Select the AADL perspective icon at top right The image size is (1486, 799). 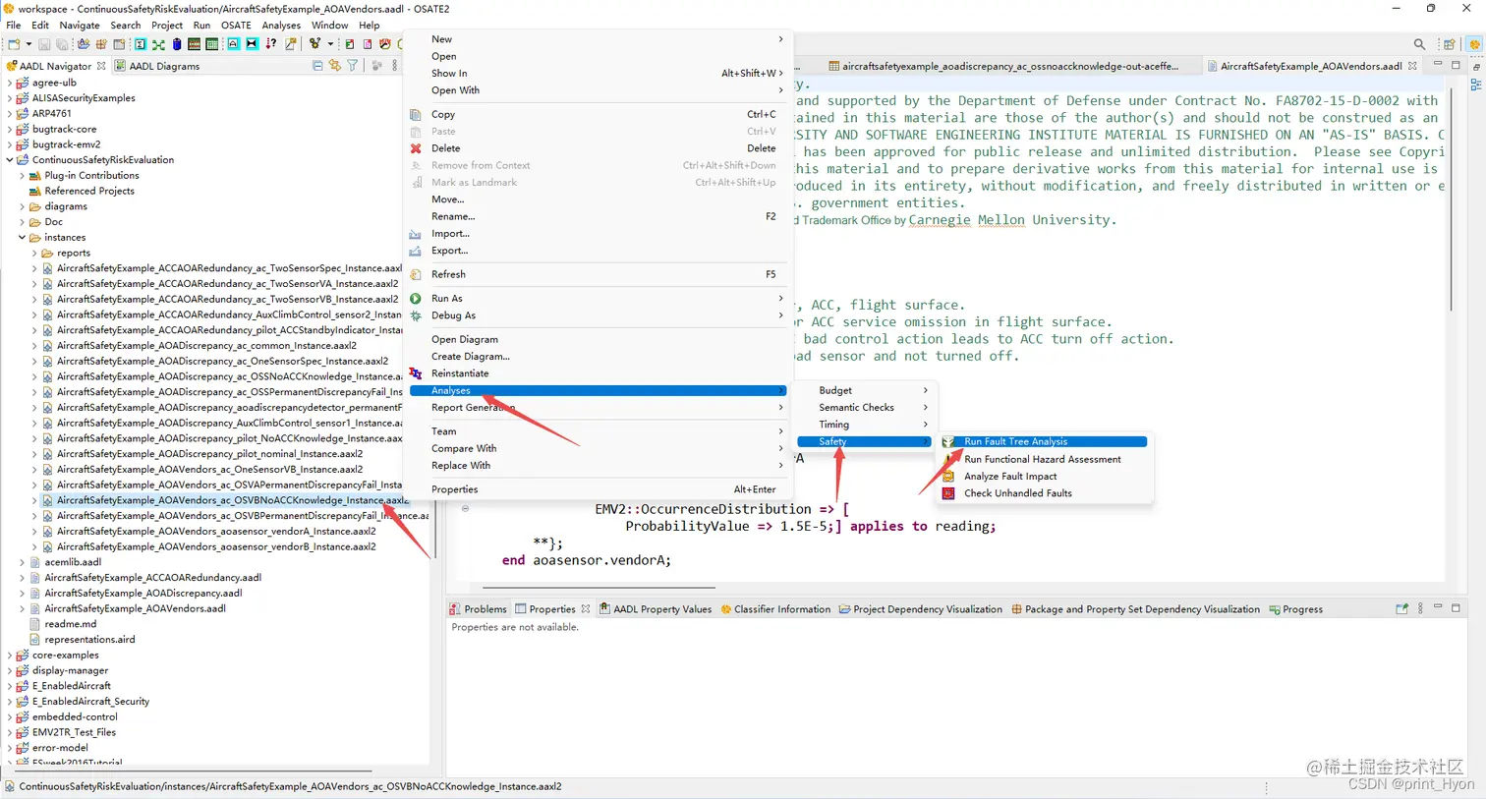(x=1474, y=44)
